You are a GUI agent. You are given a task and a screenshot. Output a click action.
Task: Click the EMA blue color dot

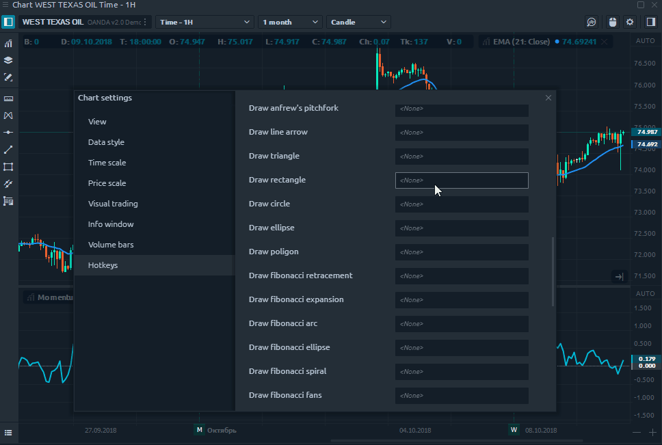(x=557, y=42)
